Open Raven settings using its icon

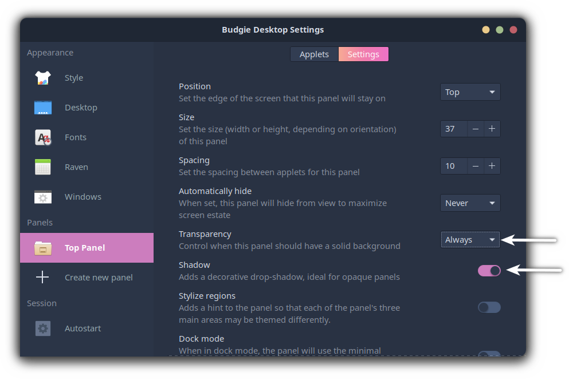pos(42,167)
